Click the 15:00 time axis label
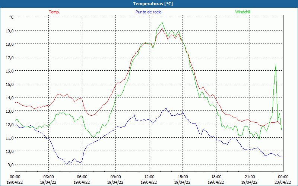298x186 pixels. coord(183,177)
